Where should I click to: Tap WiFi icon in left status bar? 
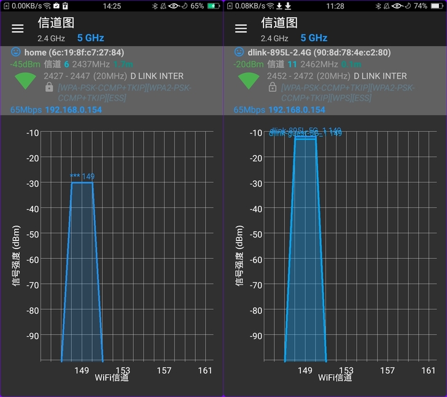pos(47,6)
